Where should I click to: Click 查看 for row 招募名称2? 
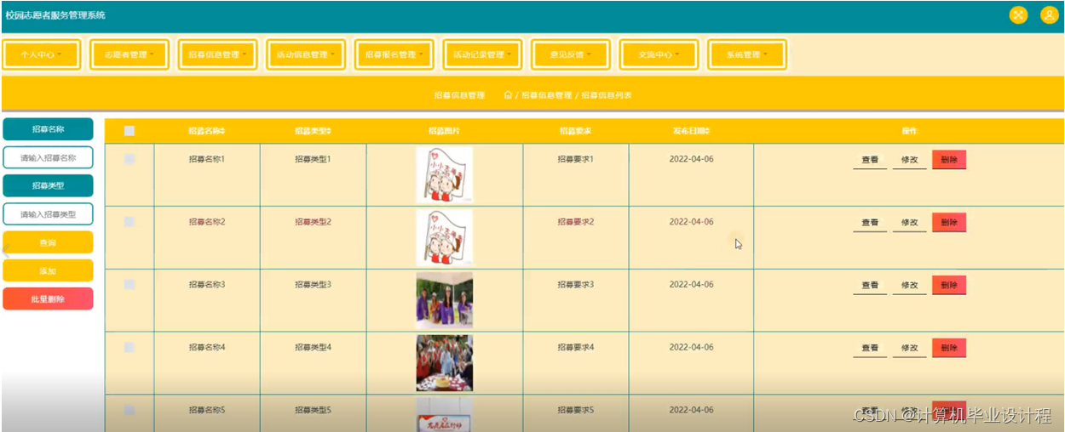870,223
